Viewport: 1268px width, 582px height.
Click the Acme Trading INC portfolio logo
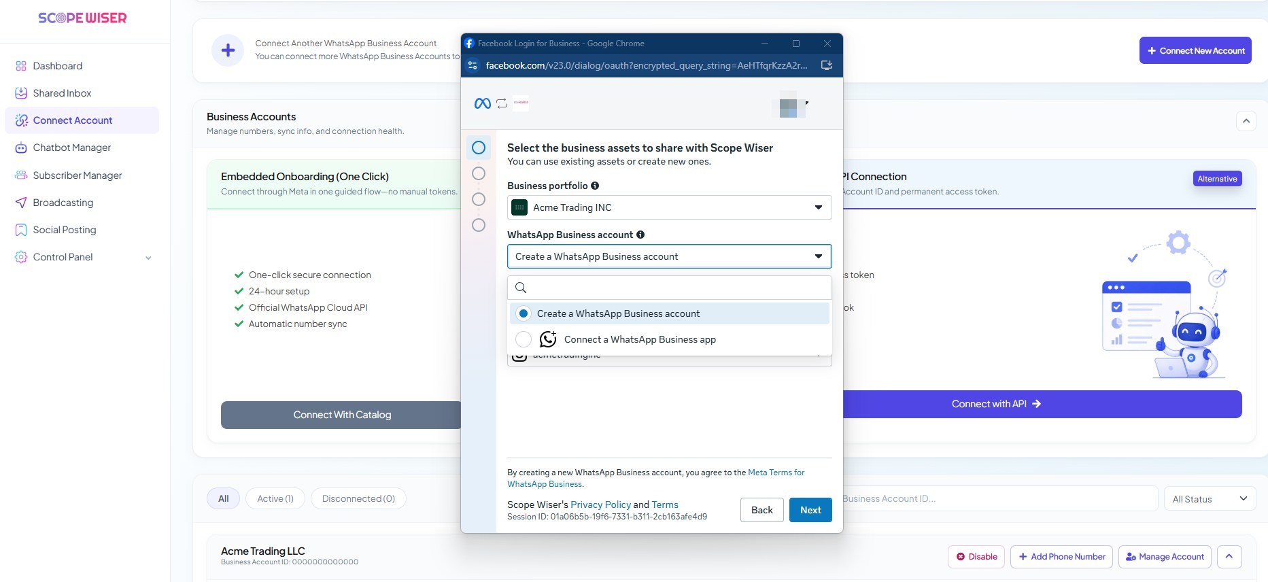[519, 207]
